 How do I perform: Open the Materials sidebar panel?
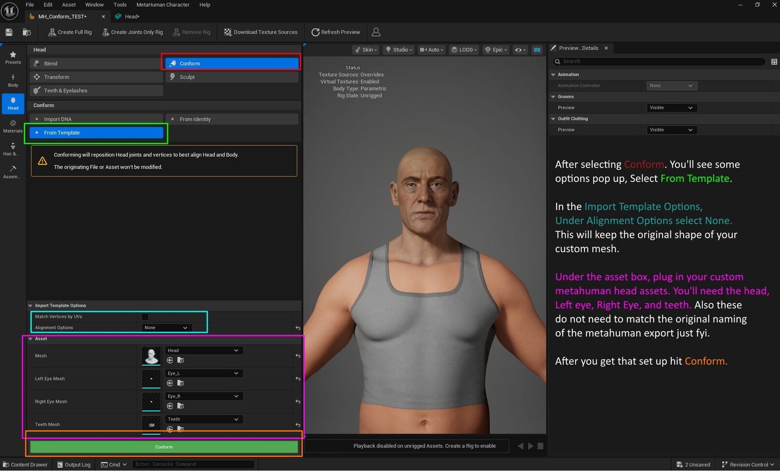(x=13, y=126)
